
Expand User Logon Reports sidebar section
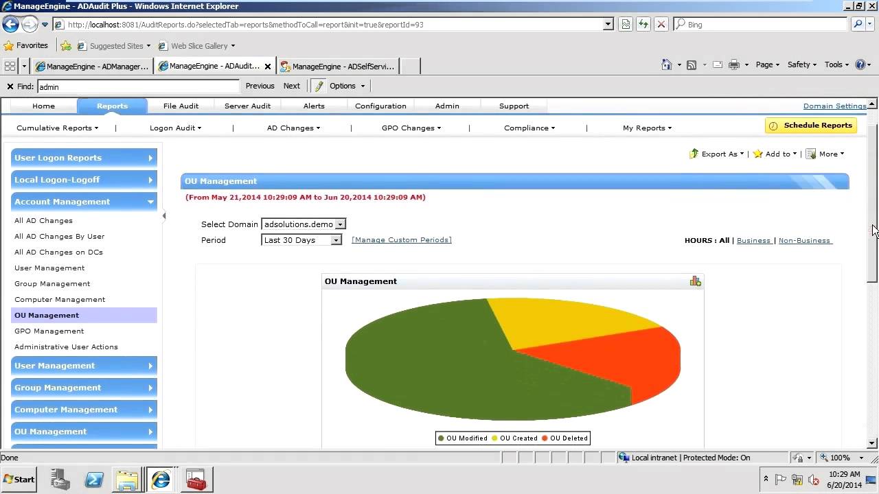click(x=84, y=158)
